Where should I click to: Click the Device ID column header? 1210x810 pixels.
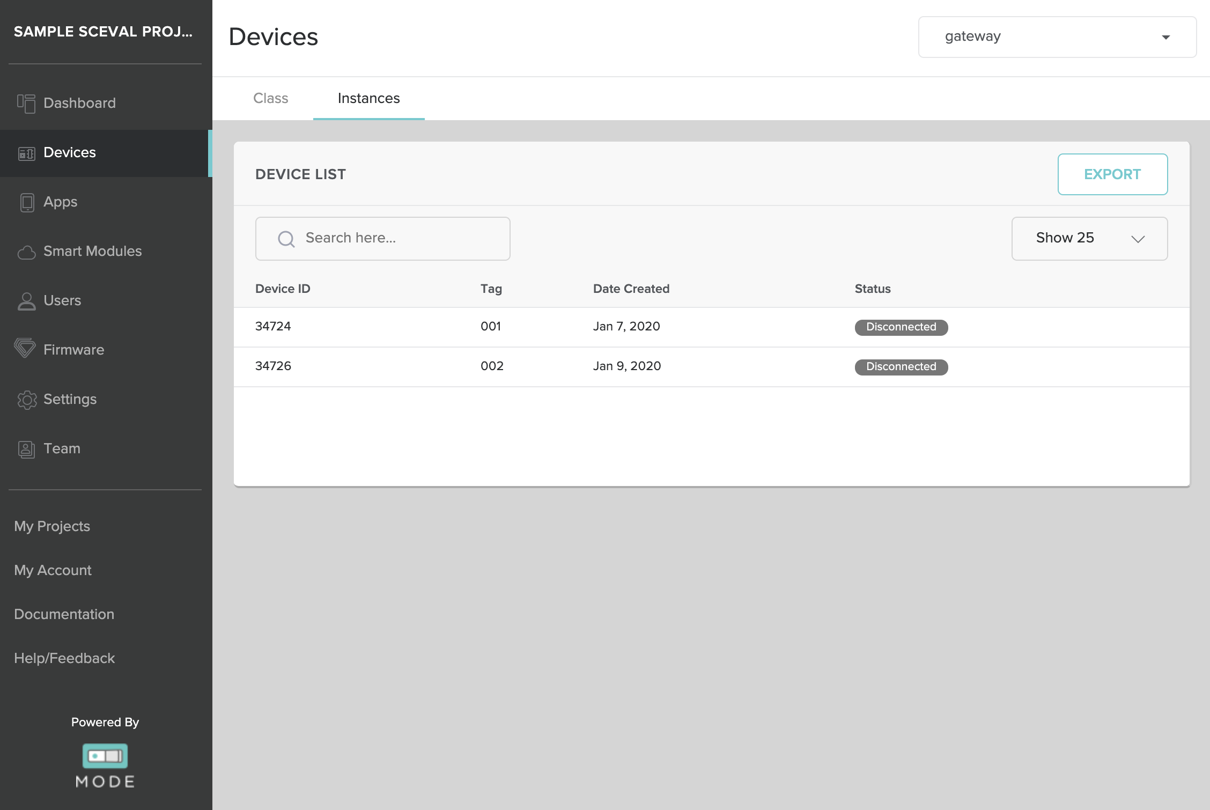coord(283,289)
